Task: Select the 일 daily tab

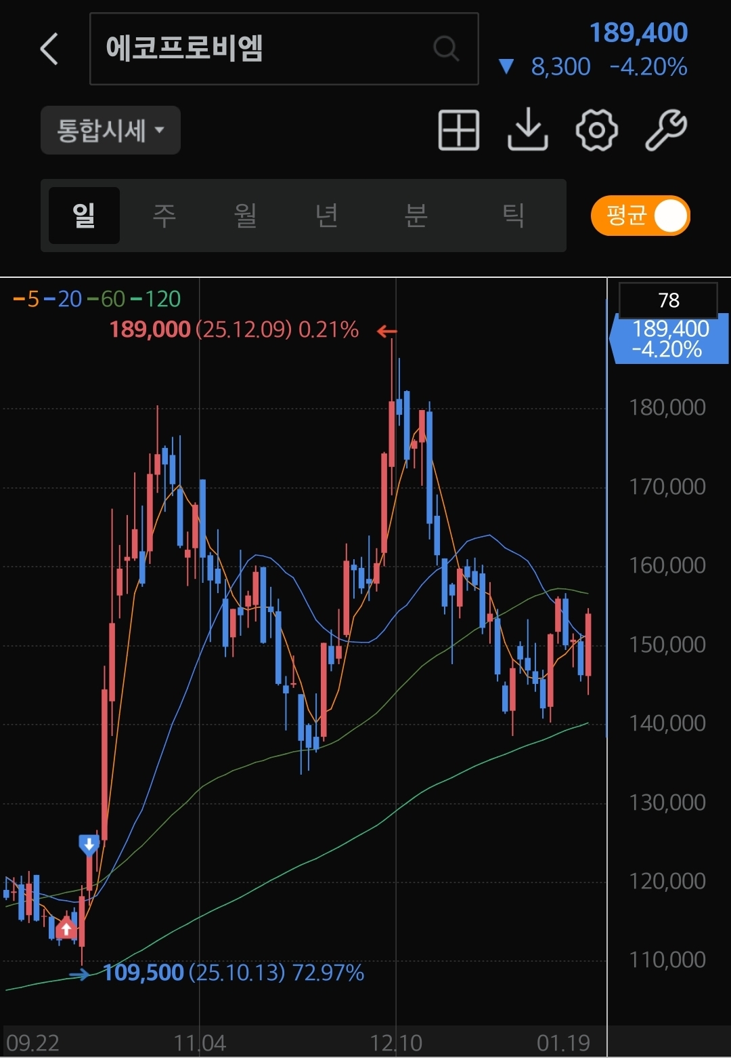Action: click(84, 216)
